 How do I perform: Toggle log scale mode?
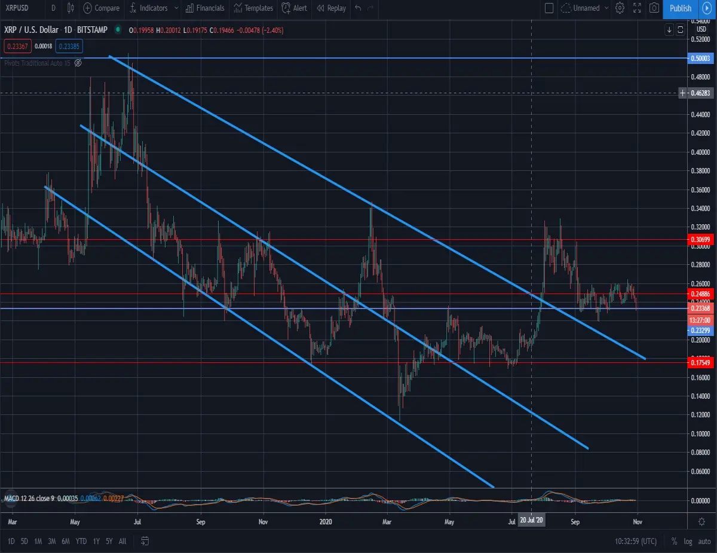(688, 541)
